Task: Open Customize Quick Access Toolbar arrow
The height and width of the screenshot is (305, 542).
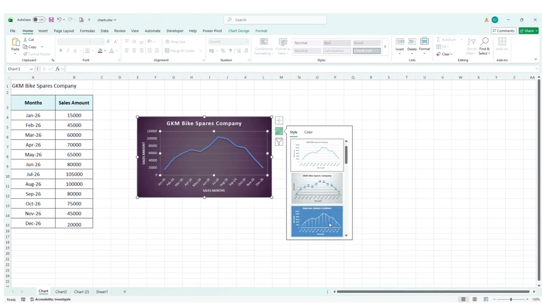Action: [x=89, y=20]
